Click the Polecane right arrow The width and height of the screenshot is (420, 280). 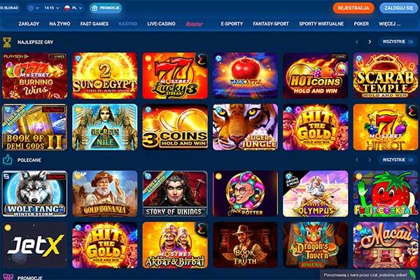tap(370, 160)
